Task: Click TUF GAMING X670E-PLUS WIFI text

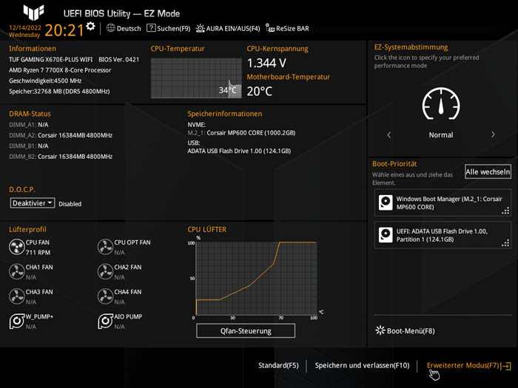Action: pos(51,59)
